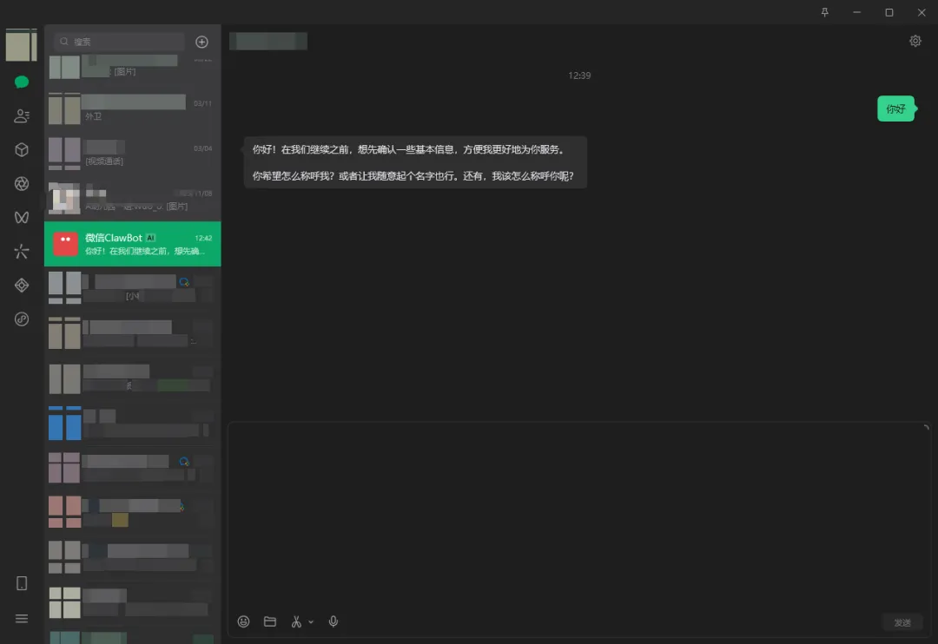Click the microphone voice input icon

tap(334, 621)
